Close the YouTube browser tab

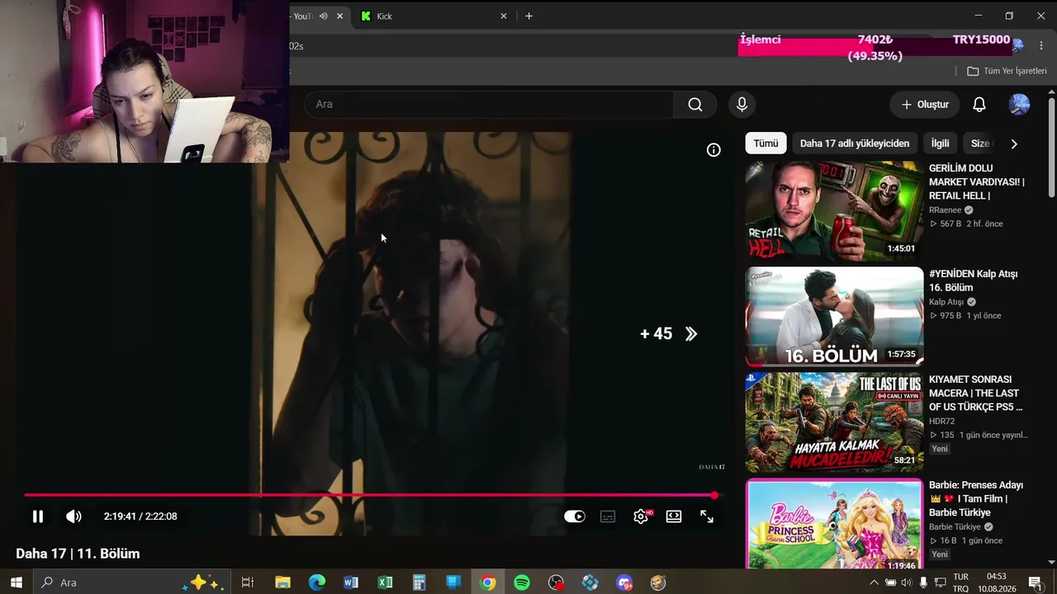[x=339, y=16]
